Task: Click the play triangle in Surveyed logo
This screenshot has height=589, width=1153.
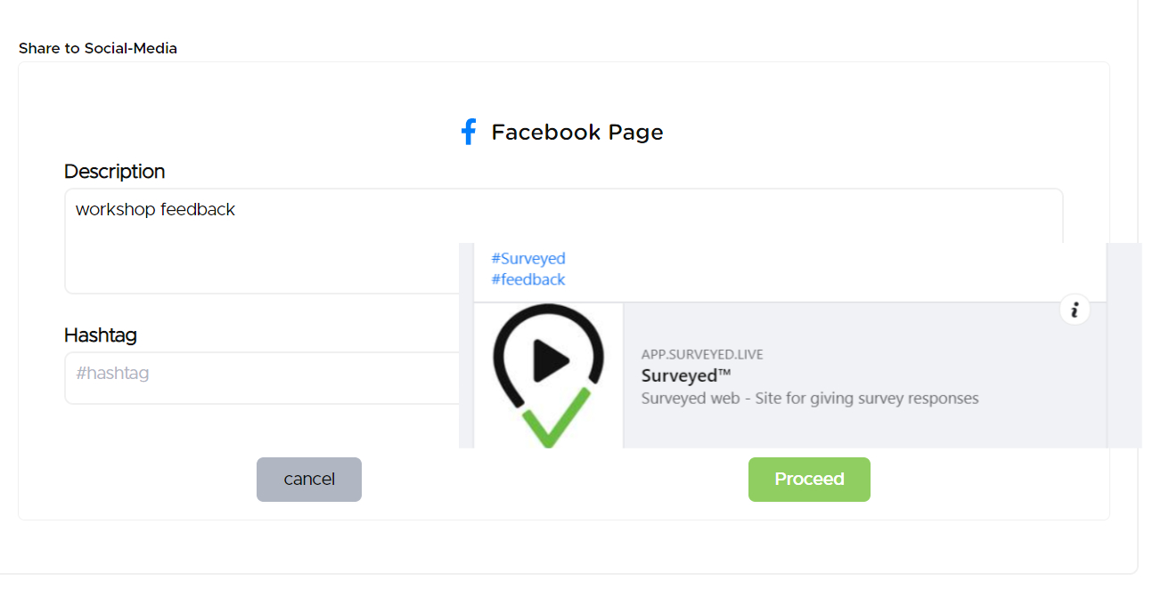Action: [551, 359]
